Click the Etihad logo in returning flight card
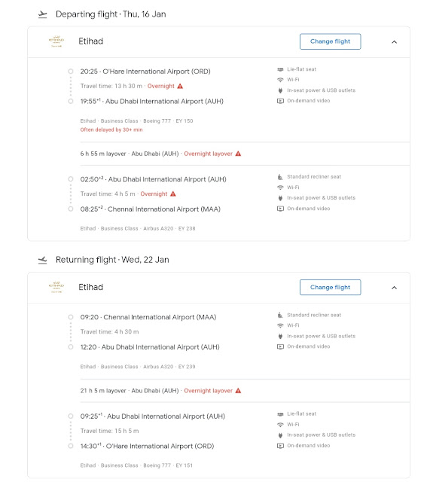The image size is (430, 482). click(56, 287)
